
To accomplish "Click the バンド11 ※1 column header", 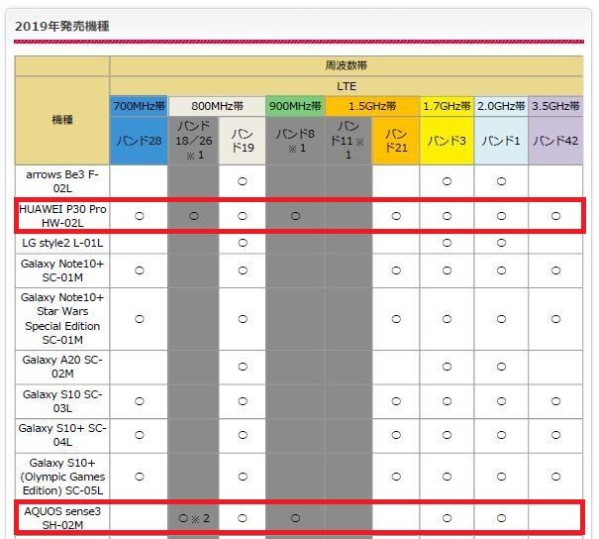I will point(349,141).
